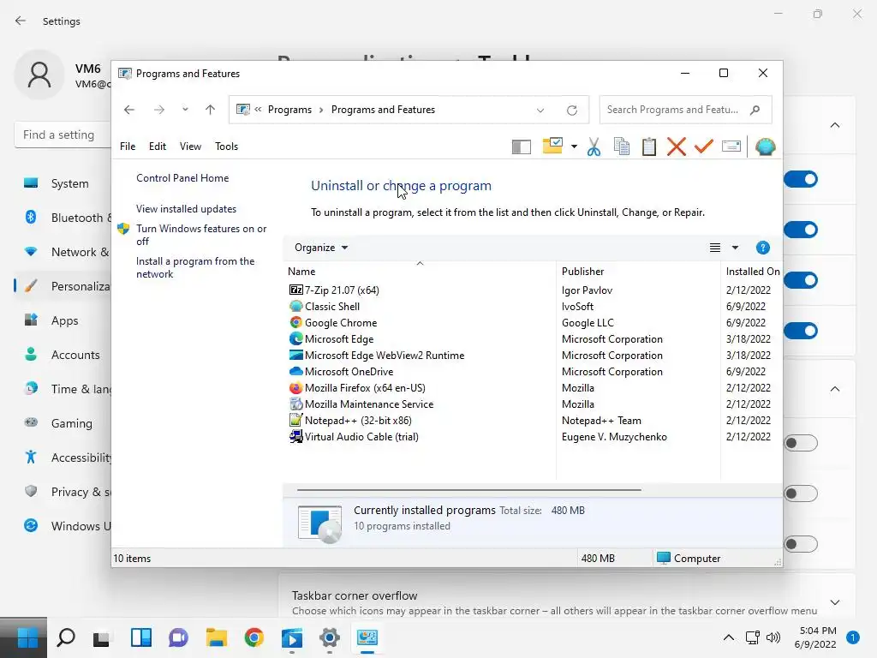Toggle first taskbar item switch in Settings
This screenshot has height=658, width=877.
(801, 179)
